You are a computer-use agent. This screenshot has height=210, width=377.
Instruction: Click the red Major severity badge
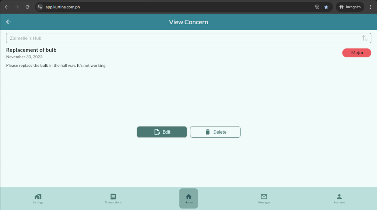pyautogui.click(x=357, y=53)
